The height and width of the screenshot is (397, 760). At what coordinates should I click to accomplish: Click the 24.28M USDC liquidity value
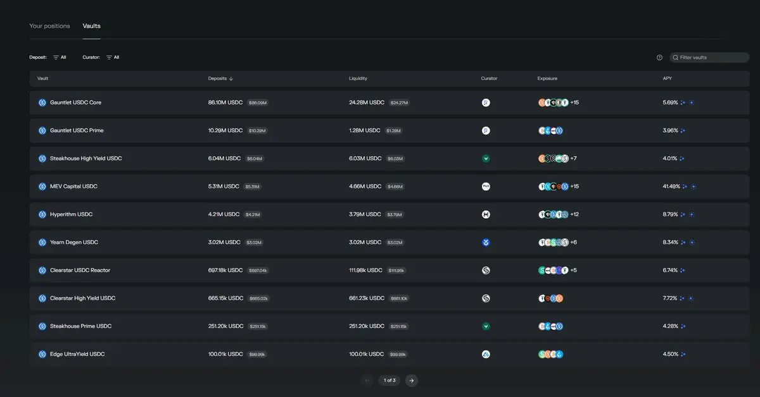(367, 102)
